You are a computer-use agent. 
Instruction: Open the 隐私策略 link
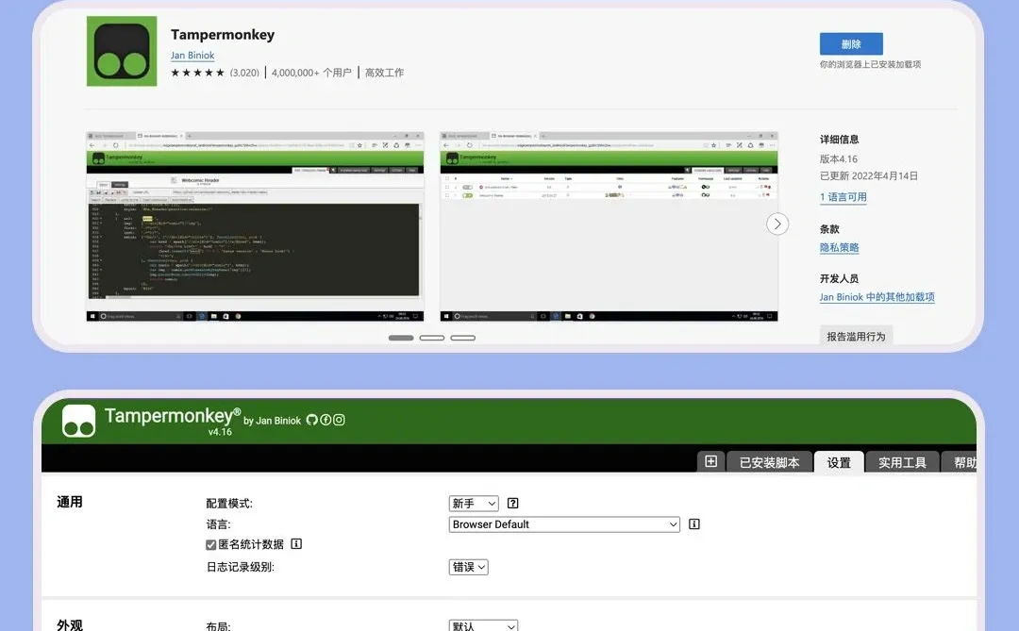[839, 247]
